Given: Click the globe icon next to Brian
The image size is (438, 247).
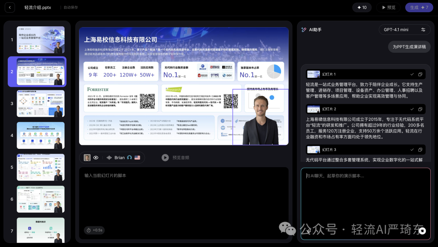Looking at the screenshot, I should point(129,157).
